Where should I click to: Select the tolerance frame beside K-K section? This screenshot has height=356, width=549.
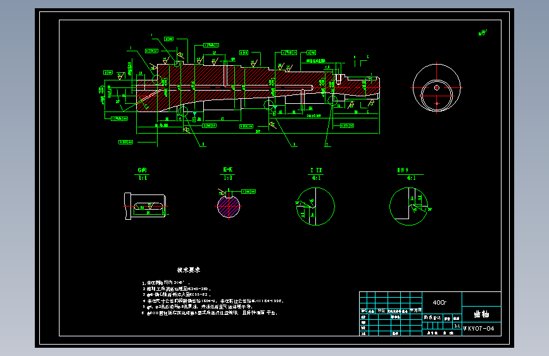[x=249, y=192]
